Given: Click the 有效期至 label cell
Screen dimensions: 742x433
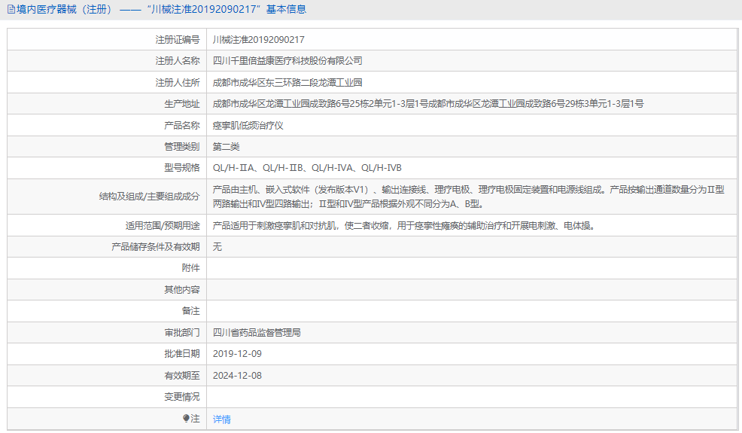Looking at the screenshot, I should pos(107,376).
